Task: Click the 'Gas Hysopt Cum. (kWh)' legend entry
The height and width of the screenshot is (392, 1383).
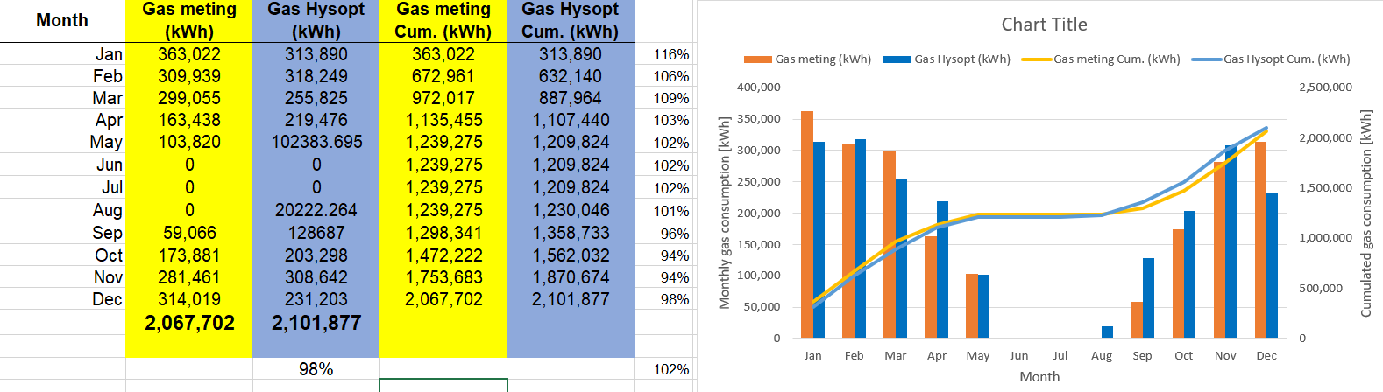Action: click(1286, 59)
